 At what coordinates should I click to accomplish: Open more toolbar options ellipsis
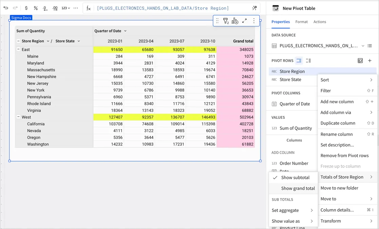point(76,8)
